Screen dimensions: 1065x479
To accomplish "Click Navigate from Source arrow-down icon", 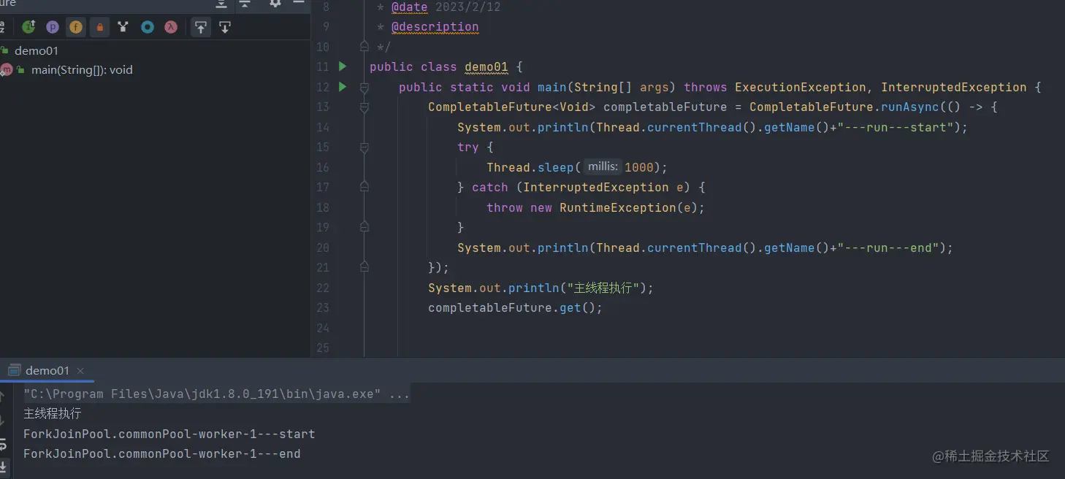I will tap(225, 27).
